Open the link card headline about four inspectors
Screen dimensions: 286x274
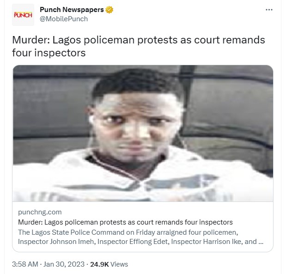coord(125,222)
